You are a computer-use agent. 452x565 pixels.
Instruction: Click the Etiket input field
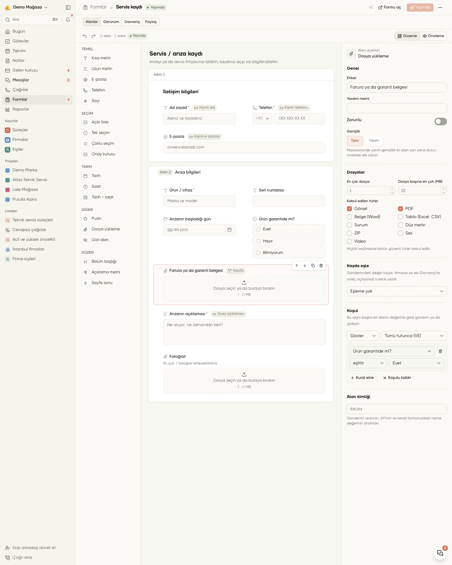coord(397,88)
